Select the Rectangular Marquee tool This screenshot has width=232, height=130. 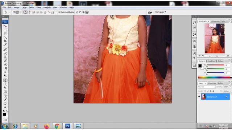[x=5, y=30]
